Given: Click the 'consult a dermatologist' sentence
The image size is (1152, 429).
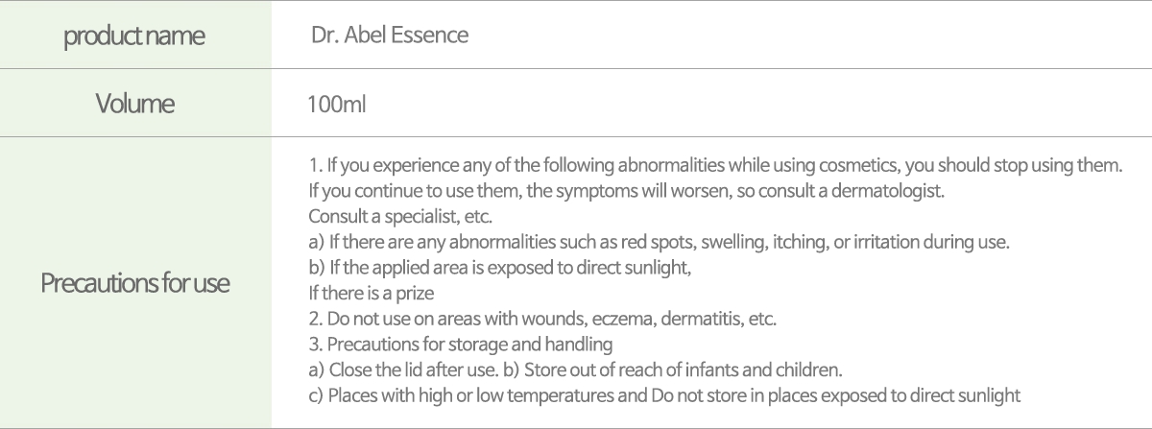Looking at the screenshot, I should click(627, 190).
